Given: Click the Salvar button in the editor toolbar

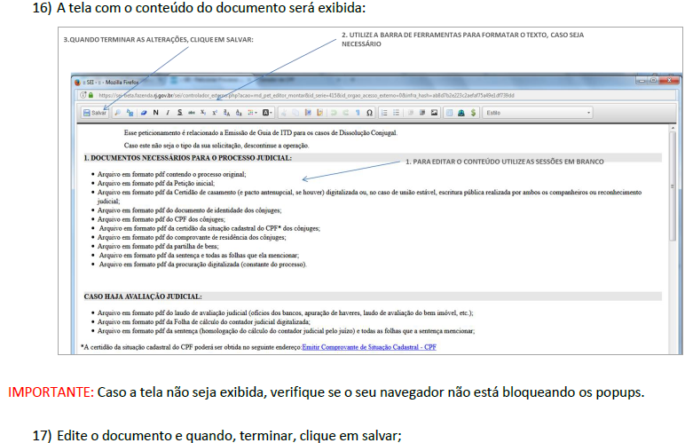Looking at the screenshot, I should click(95, 113).
